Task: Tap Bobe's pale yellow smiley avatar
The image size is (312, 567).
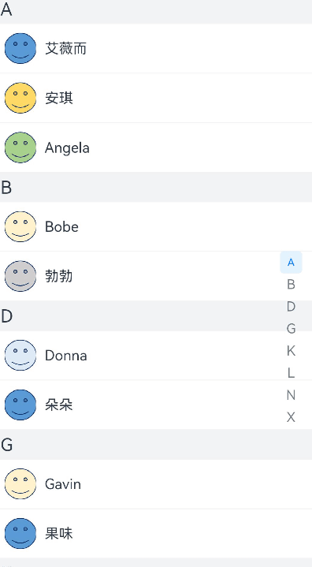Action: tap(20, 227)
